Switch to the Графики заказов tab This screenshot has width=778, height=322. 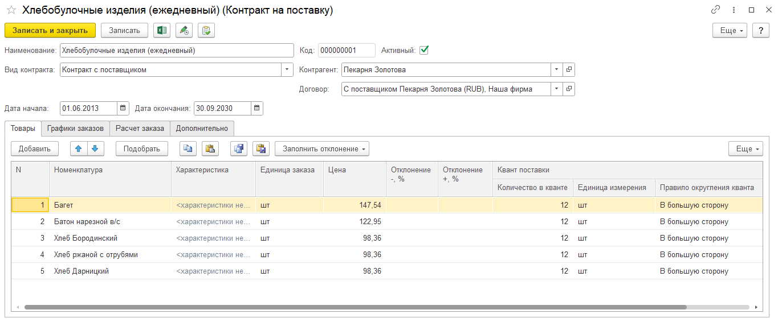click(75, 128)
